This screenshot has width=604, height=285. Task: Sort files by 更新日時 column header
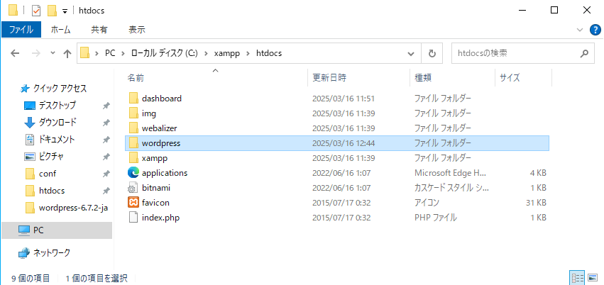coord(329,77)
